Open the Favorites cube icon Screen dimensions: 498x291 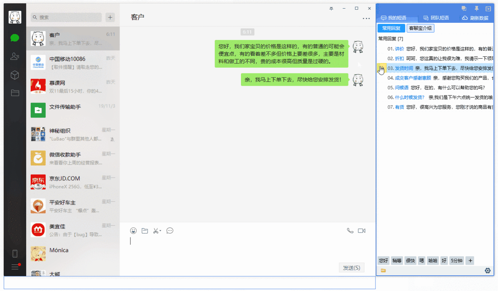pyautogui.click(x=15, y=75)
